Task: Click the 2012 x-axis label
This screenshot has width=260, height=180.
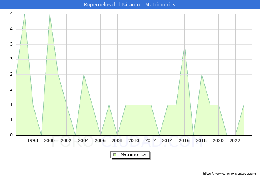Action: point(150,140)
